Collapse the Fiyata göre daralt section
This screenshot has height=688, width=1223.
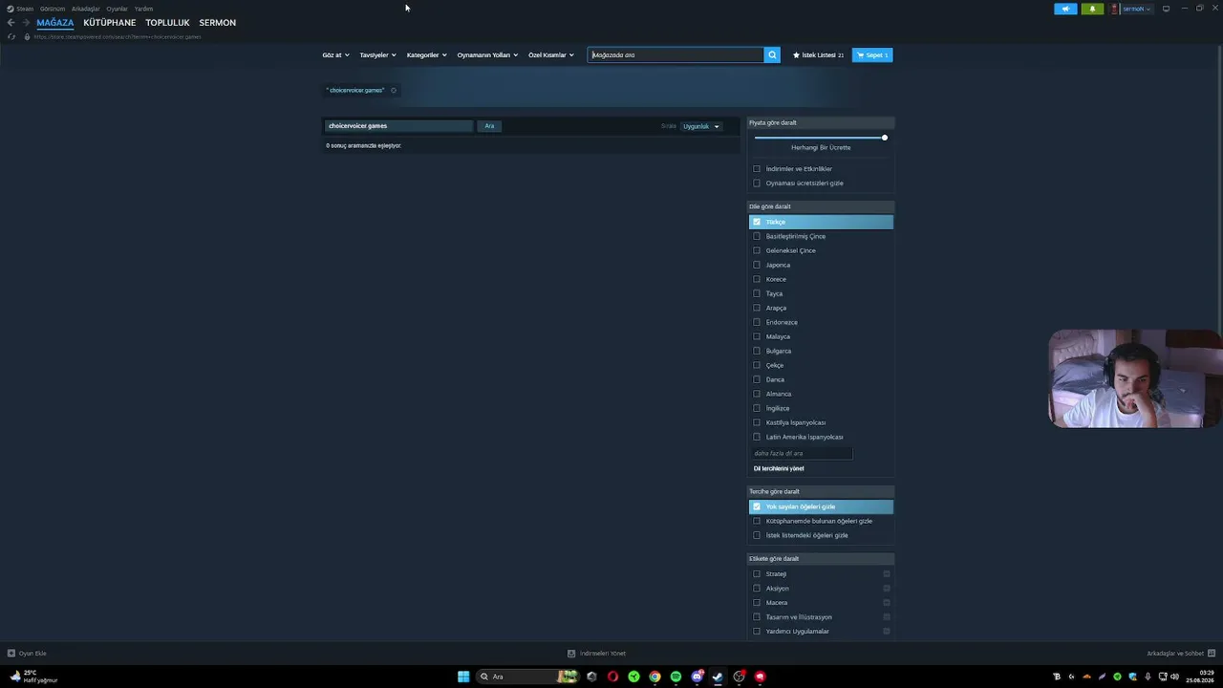(x=821, y=123)
